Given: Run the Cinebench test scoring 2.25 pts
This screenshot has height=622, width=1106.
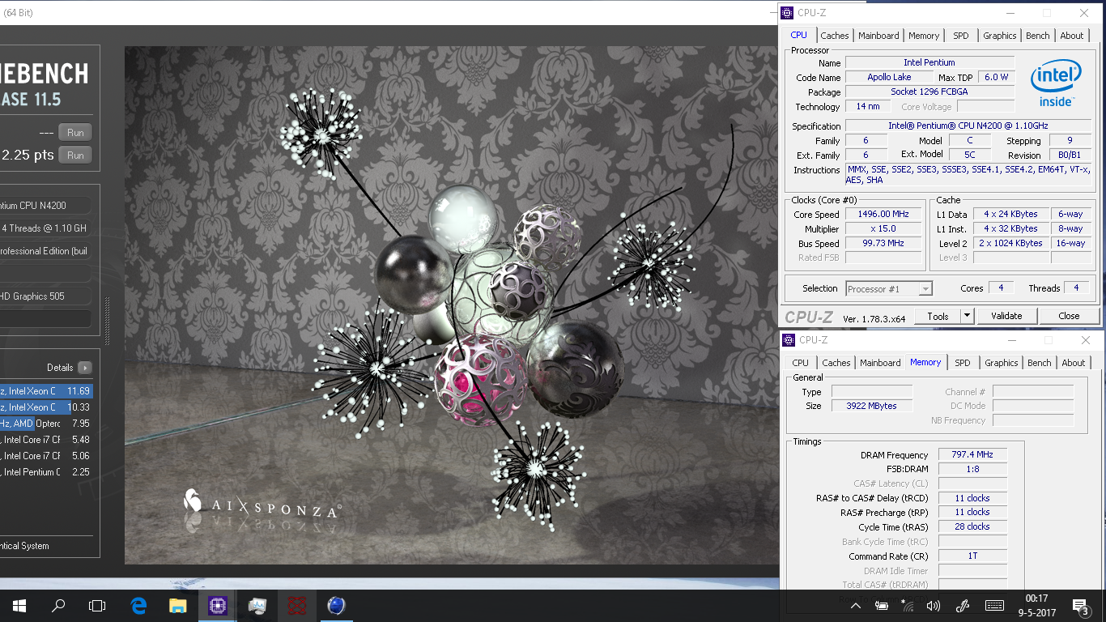Looking at the screenshot, I should [75, 155].
